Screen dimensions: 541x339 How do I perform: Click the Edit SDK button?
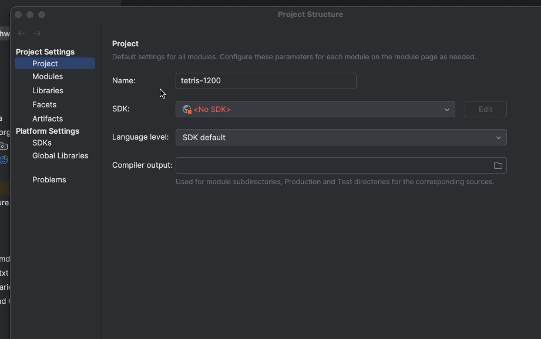pyautogui.click(x=485, y=109)
